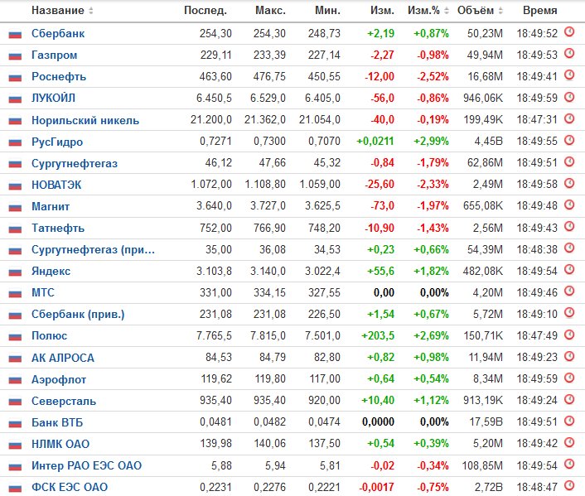Select the 17,59B volume for Банк ВТБ
Viewport: 585px width, 496px height.
tap(486, 422)
